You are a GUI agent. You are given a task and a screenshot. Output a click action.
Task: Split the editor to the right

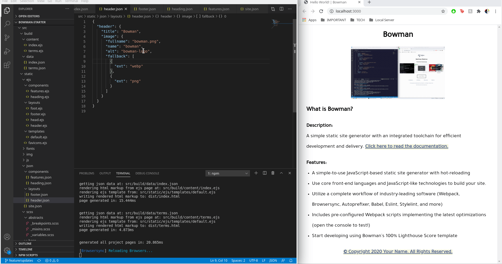click(x=281, y=9)
